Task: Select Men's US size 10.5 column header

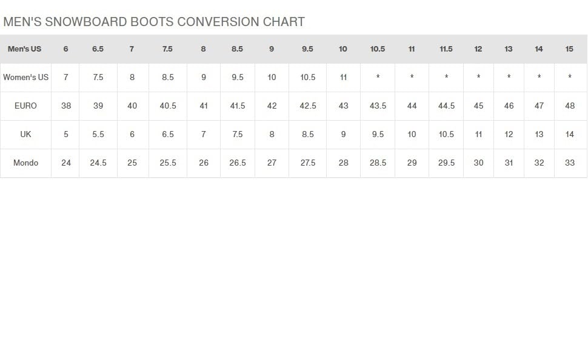Action: [x=378, y=49]
